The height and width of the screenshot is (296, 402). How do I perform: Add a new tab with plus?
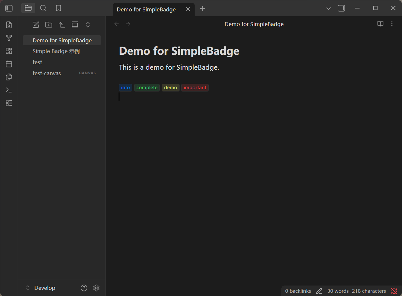(x=202, y=9)
